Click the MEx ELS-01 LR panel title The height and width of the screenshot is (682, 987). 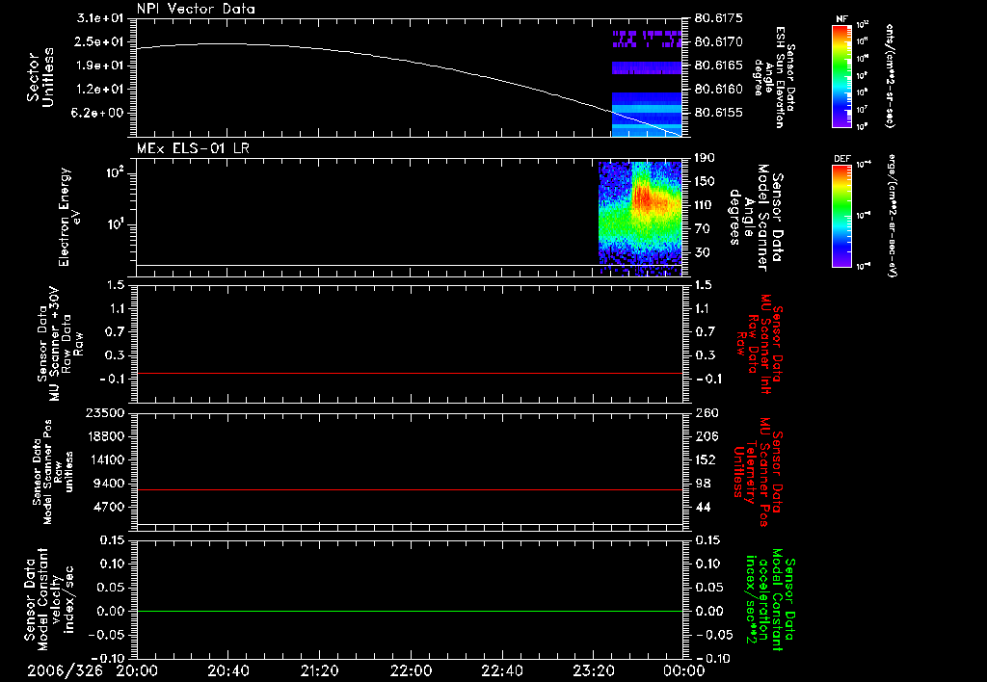click(193, 148)
